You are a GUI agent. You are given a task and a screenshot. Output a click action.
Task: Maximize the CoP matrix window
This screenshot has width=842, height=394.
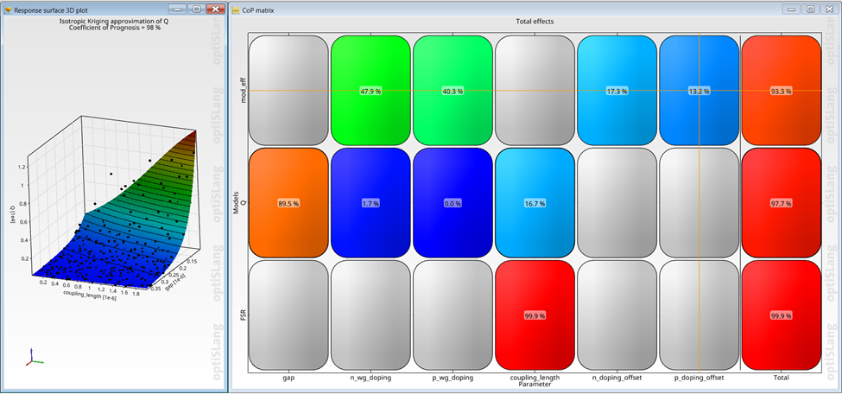click(812, 10)
